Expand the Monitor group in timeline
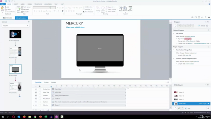The width and height of the screenshot is (211, 119). (33, 105)
